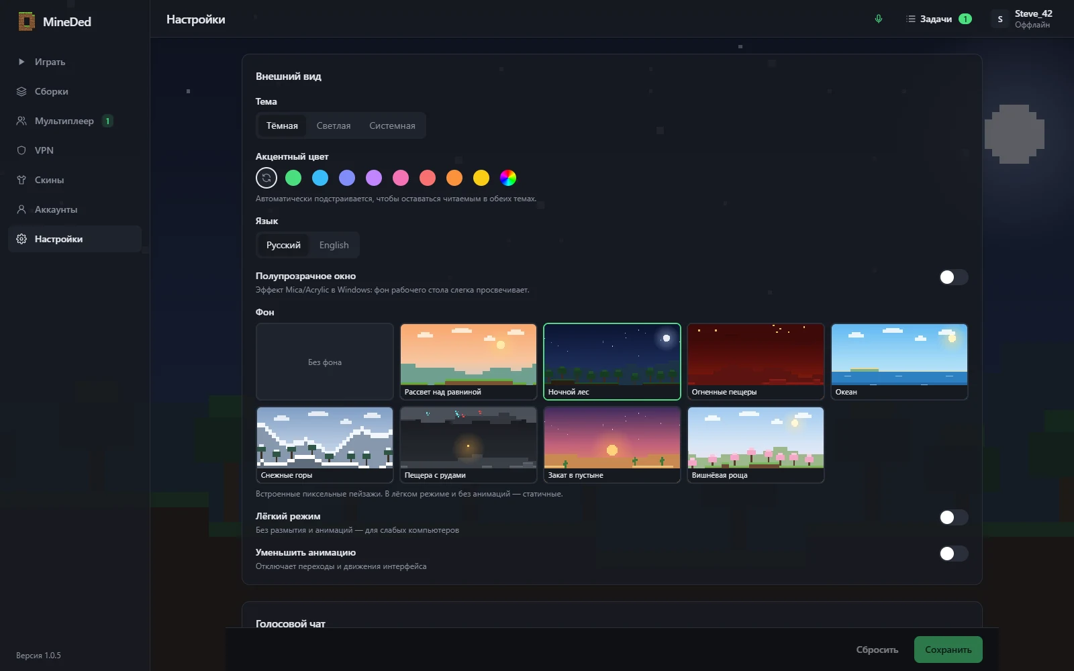Pick the red accent color
1074x671 pixels.
428,178
